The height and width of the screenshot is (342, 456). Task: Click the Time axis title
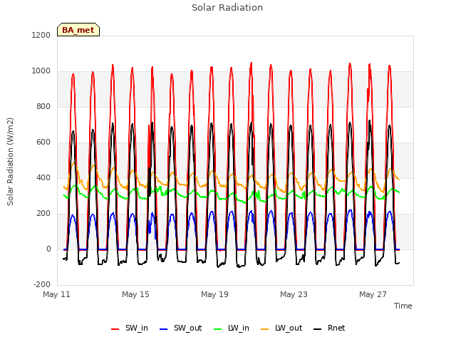coord(403,306)
